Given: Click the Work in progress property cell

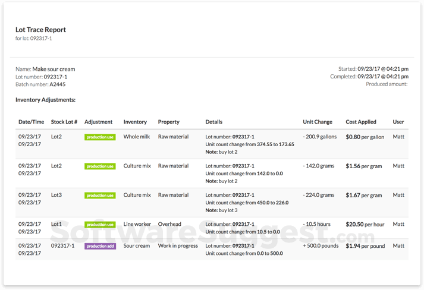Looking at the screenshot, I should 178,245.
